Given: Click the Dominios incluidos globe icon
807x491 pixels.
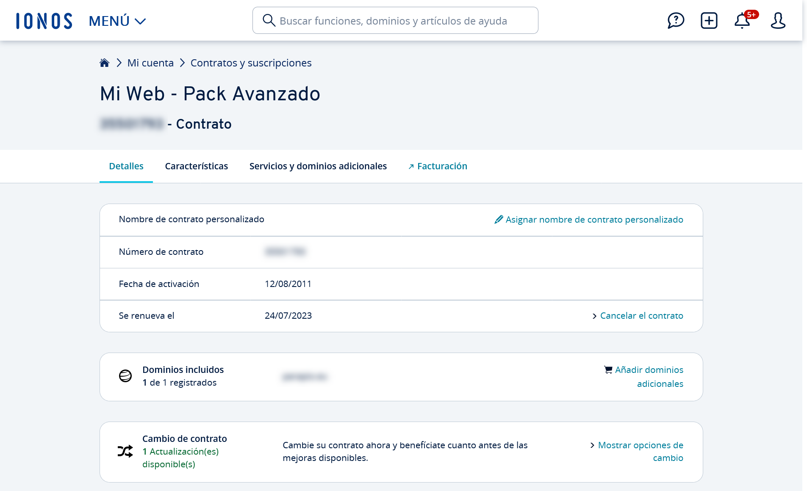Looking at the screenshot, I should pyautogui.click(x=125, y=376).
